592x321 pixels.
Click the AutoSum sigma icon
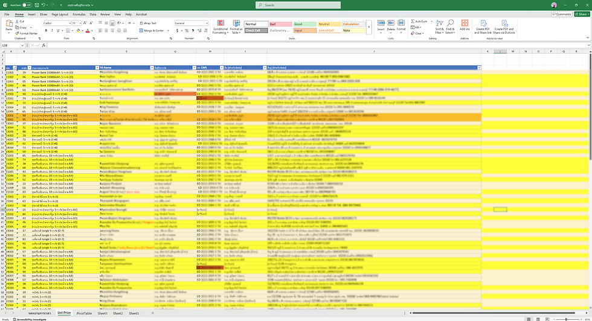[x=413, y=22]
